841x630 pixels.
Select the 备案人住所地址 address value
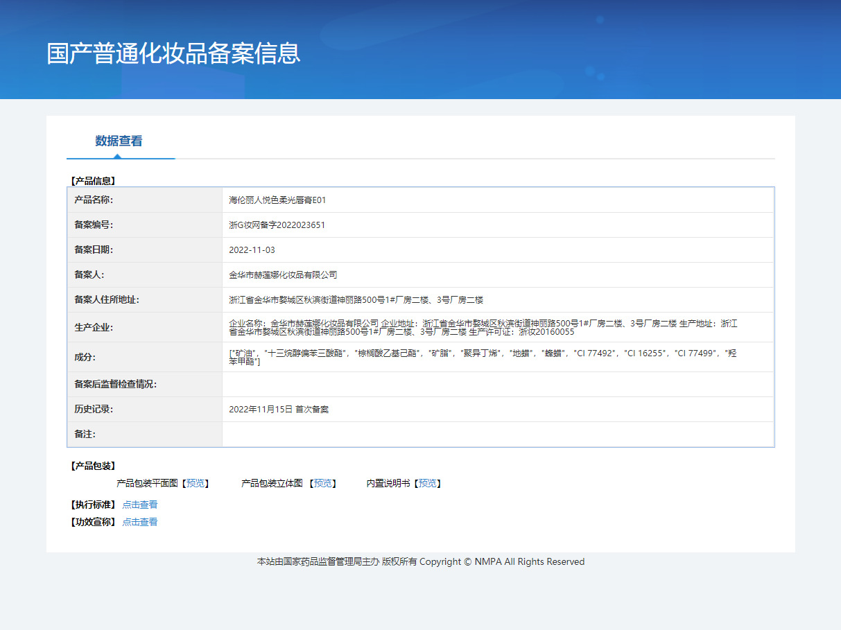click(x=356, y=300)
